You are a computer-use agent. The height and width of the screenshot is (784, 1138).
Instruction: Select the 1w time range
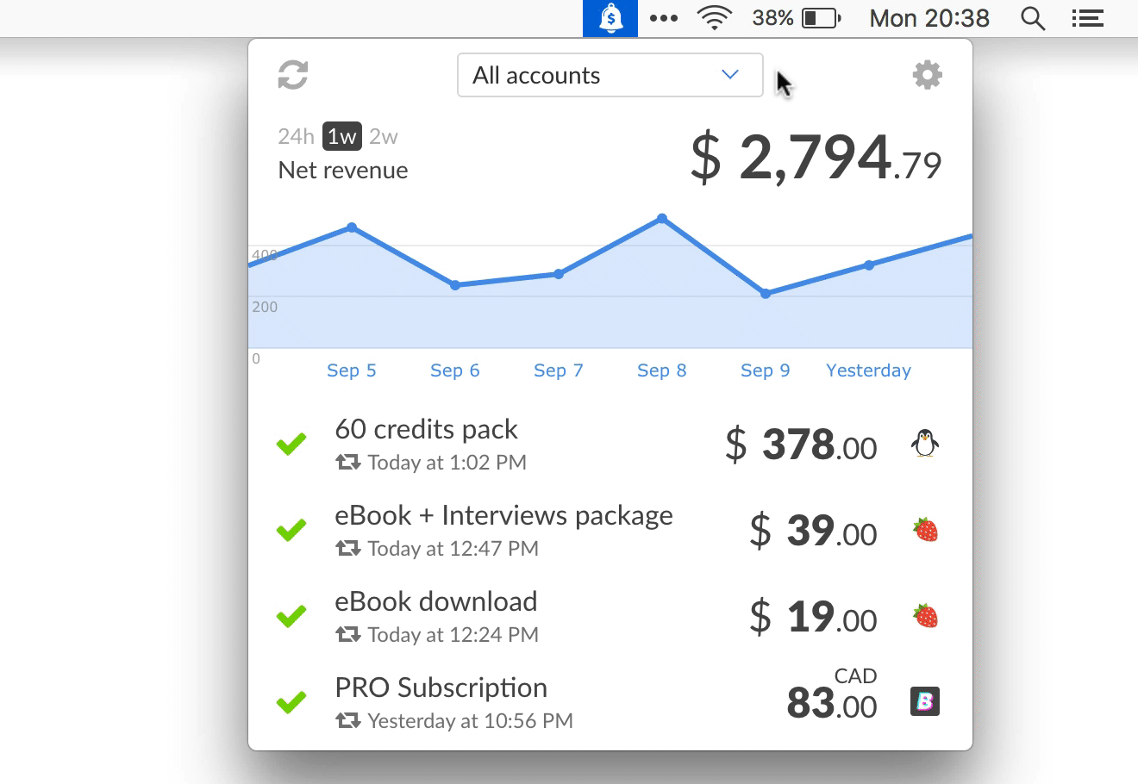342,136
